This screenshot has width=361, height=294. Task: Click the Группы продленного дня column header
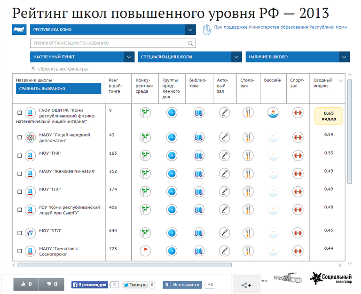(x=171, y=88)
